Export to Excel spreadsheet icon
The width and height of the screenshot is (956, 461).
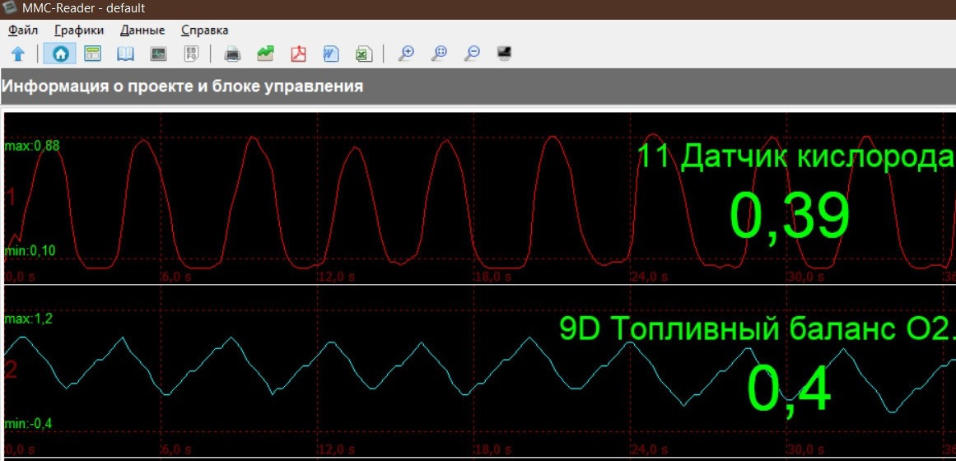tap(364, 54)
